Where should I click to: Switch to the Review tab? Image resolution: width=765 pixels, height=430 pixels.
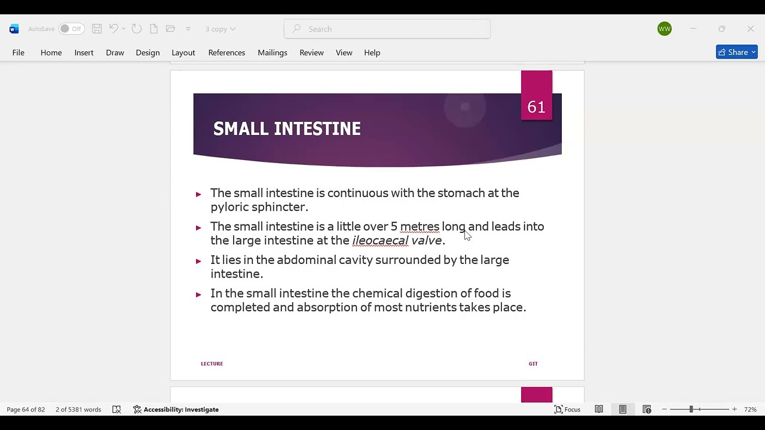pos(311,53)
